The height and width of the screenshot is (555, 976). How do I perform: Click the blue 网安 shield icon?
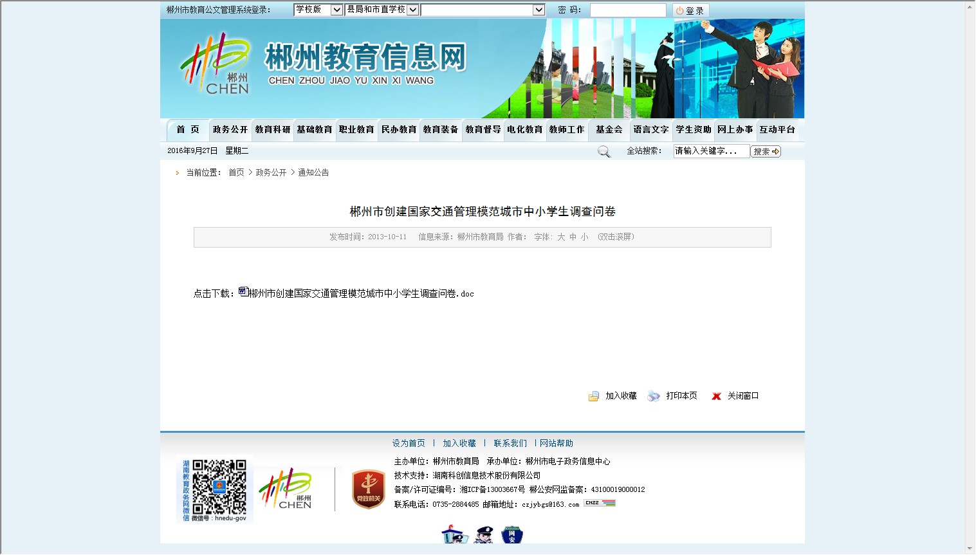[x=512, y=534]
